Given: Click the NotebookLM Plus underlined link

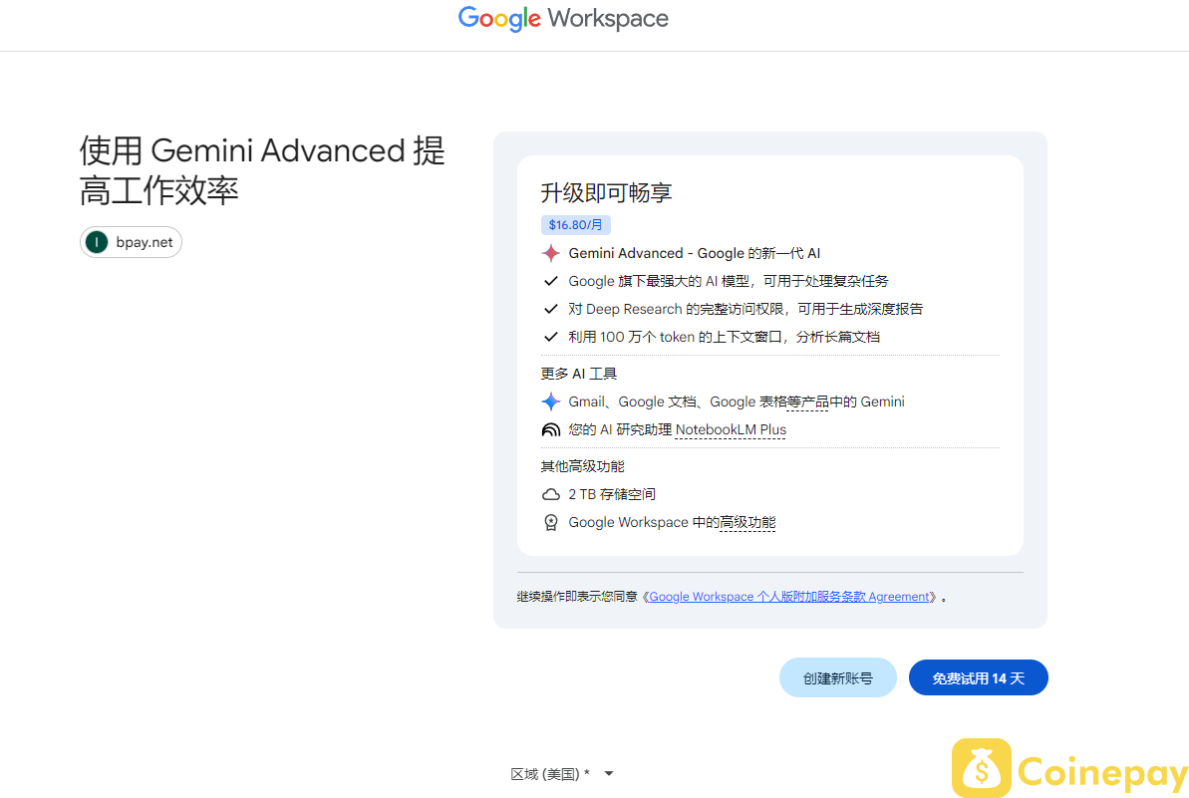Looking at the screenshot, I should [731, 429].
